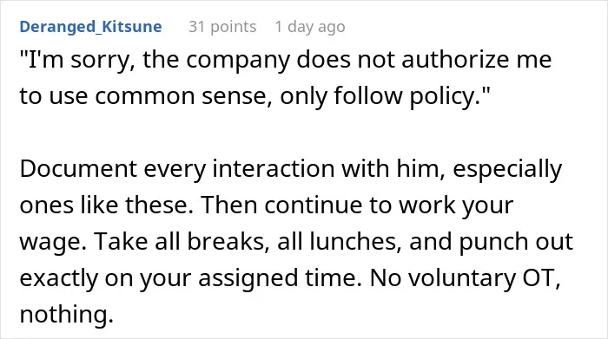This screenshot has height=339, width=608.
Task: Click the phrase "Then continue to work your"
Action: [x=357, y=205]
